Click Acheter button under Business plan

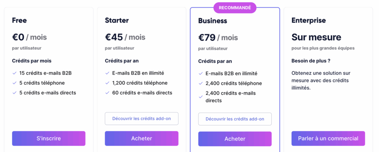pos(235,139)
